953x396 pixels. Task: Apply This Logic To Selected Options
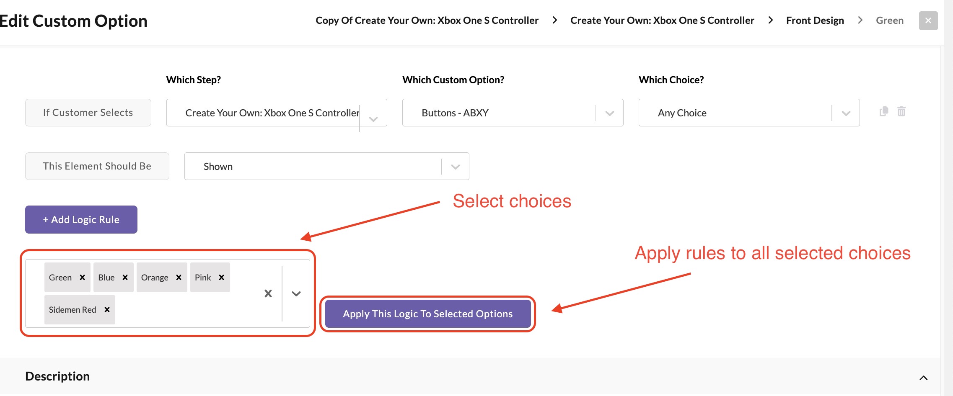(x=427, y=314)
